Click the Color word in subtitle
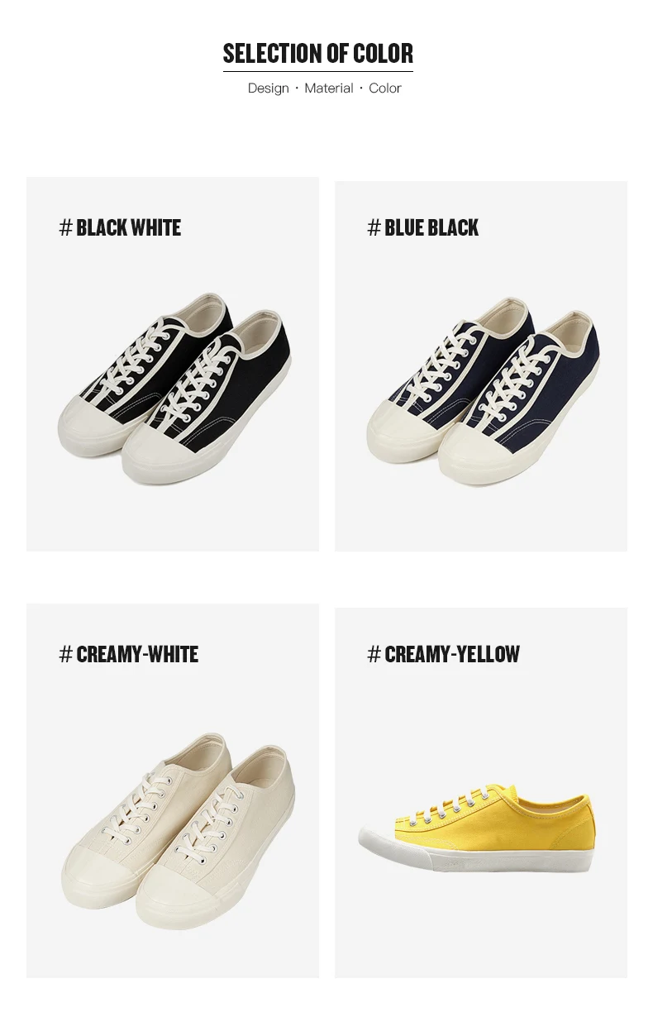This screenshot has width=653, height=1036. coord(385,88)
